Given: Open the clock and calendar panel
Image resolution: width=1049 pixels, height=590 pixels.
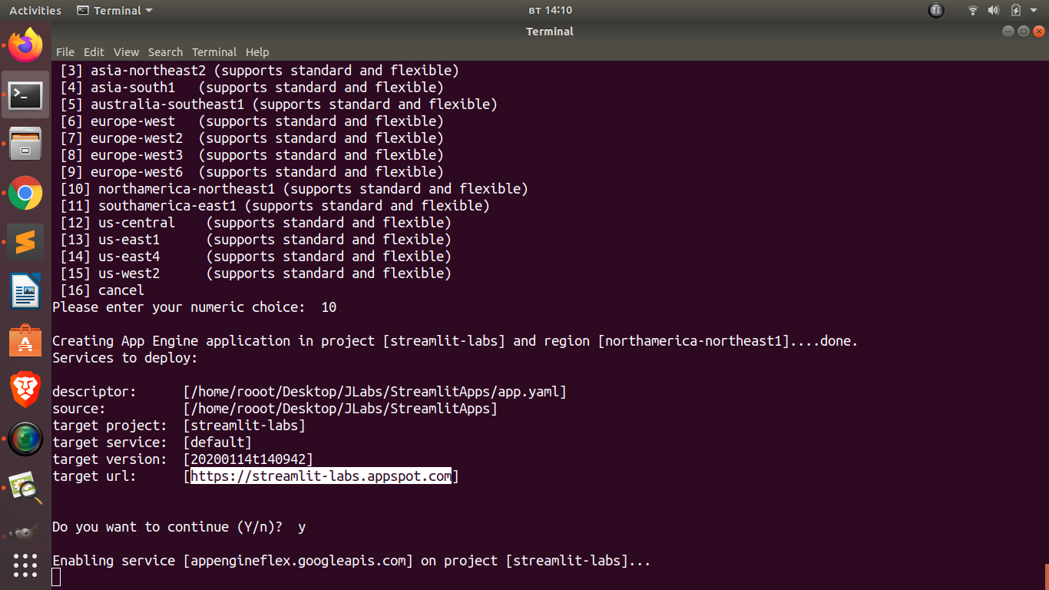Looking at the screenshot, I should tap(551, 11).
